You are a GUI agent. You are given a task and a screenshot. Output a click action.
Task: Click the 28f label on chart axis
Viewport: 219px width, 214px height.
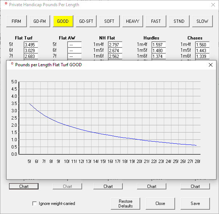198,161
